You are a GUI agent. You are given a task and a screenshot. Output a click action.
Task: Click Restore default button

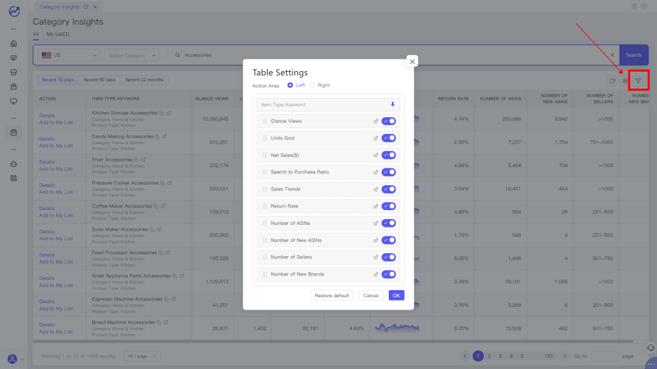pyautogui.click(x=332, y=295)
